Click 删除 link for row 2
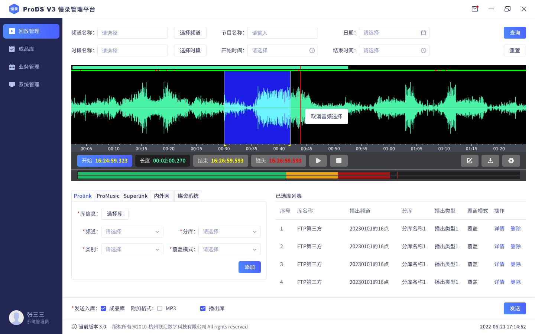The width and height of the screenshot is (535, 334). pos(515,246)
